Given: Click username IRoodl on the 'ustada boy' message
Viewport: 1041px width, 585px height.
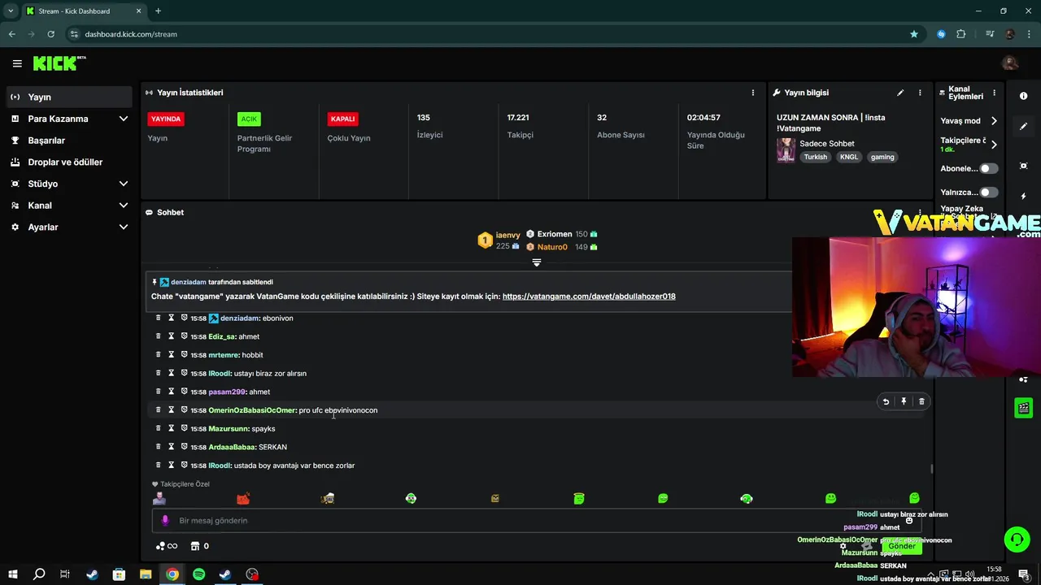Looking at the screenshot, I should pos(220,466).
